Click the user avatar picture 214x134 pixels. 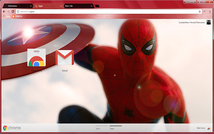(x=209, y=22)
